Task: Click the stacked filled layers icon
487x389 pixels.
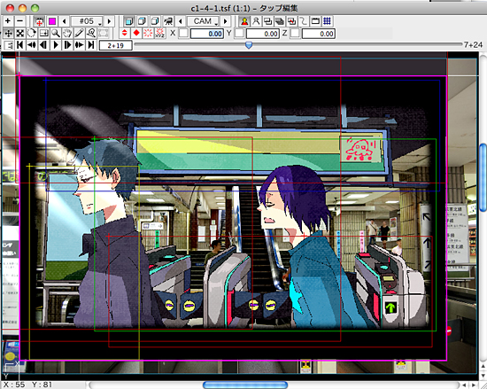Action: pyautogui.click(x=280, y=21)
